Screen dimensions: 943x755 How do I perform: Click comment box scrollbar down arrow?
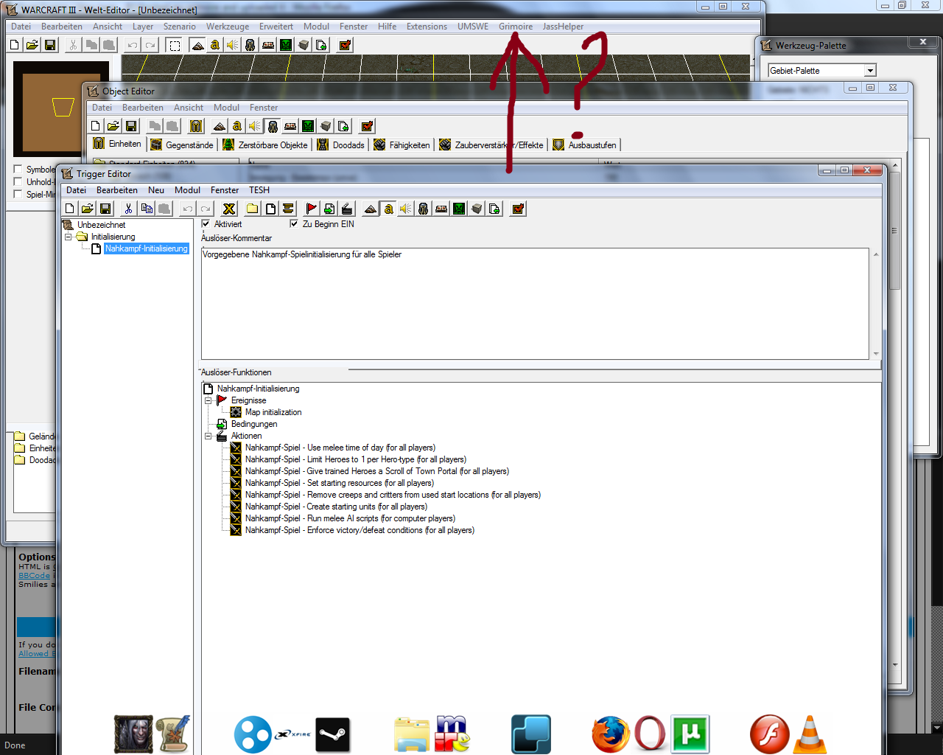(876, 353)
